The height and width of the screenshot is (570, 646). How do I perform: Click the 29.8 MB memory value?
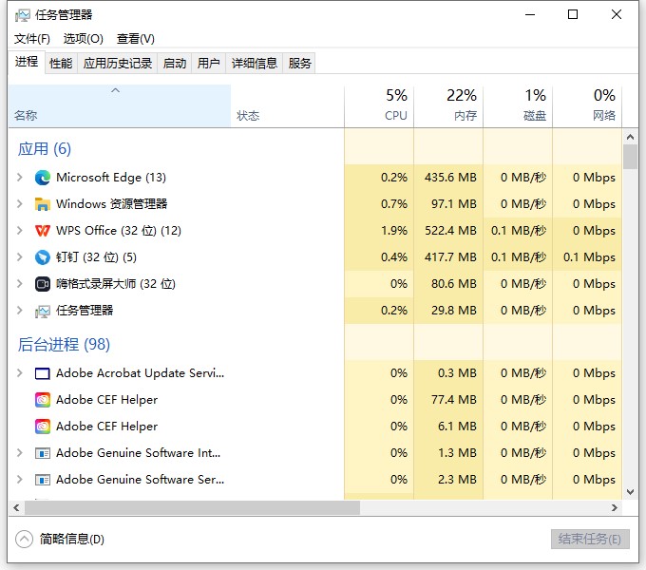pos(454,310)
